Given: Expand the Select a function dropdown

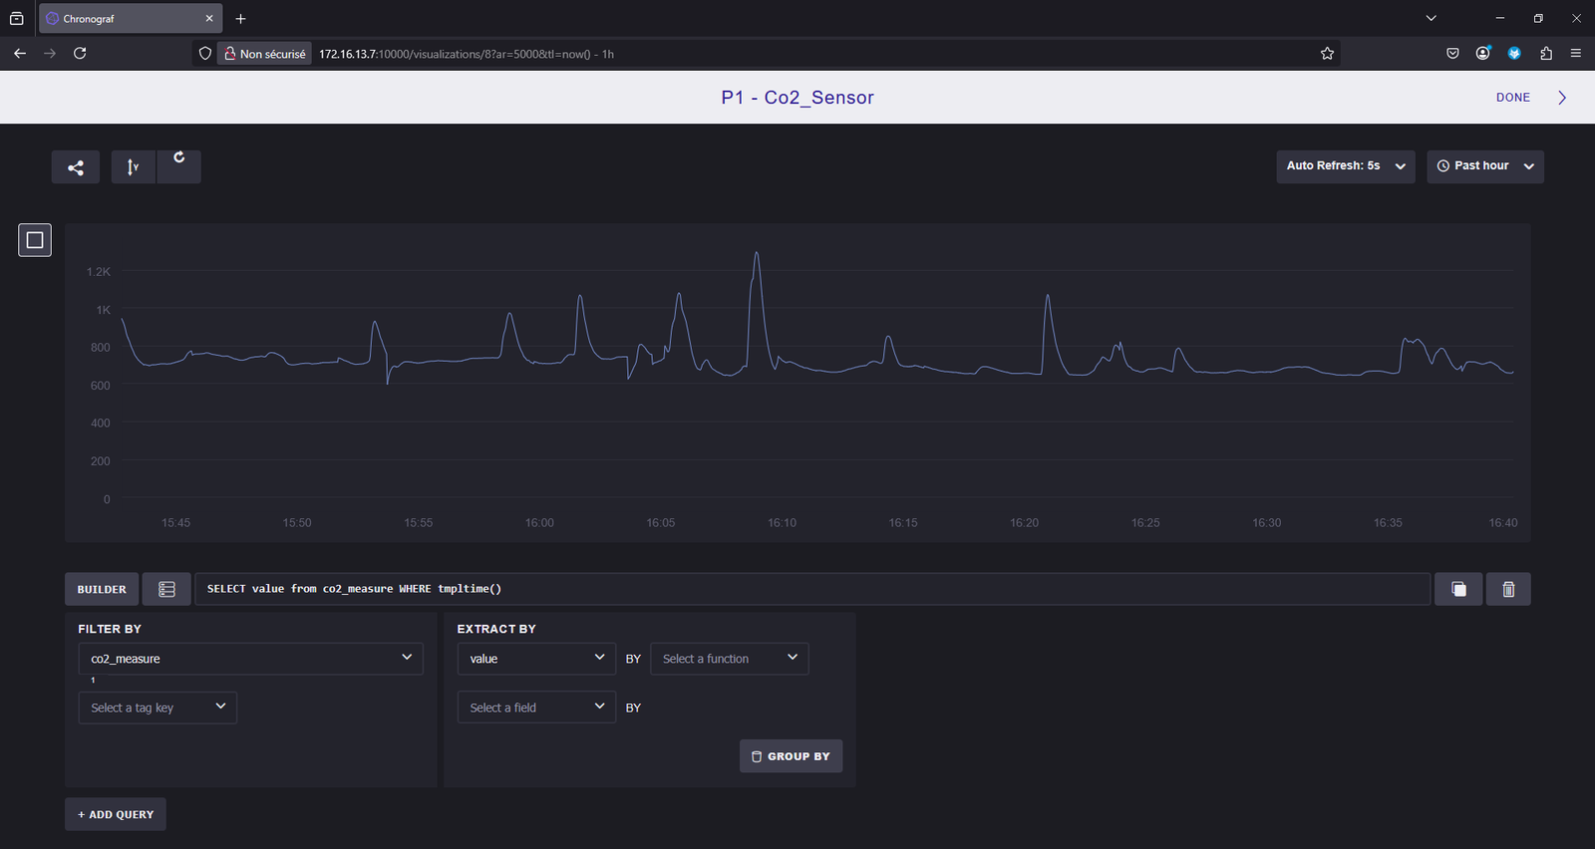Looking at the screenshot, I should [729, 659].
